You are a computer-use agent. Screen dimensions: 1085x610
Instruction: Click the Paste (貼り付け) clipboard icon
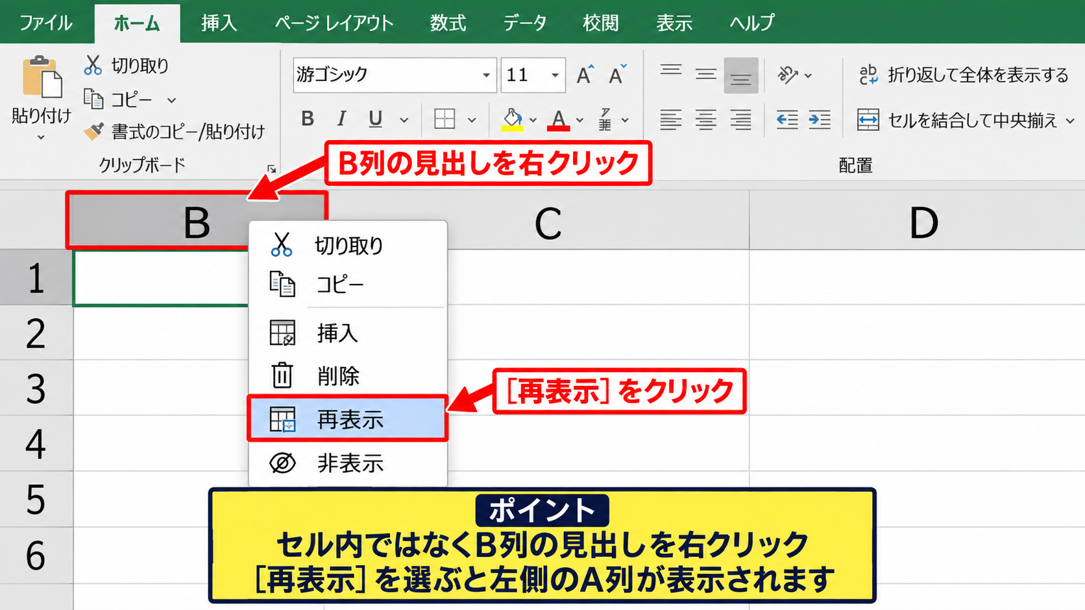[x=42, y=78]
